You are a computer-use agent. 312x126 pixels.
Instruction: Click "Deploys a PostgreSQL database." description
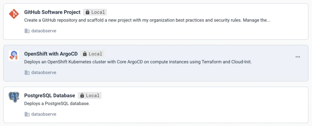pyautogui.click(x=57, y=103)
